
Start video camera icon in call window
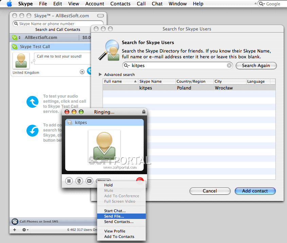89,181
